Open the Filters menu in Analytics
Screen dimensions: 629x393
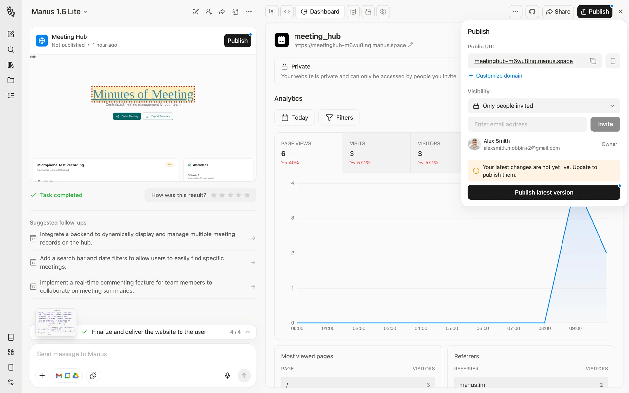[x=339, y=118]
